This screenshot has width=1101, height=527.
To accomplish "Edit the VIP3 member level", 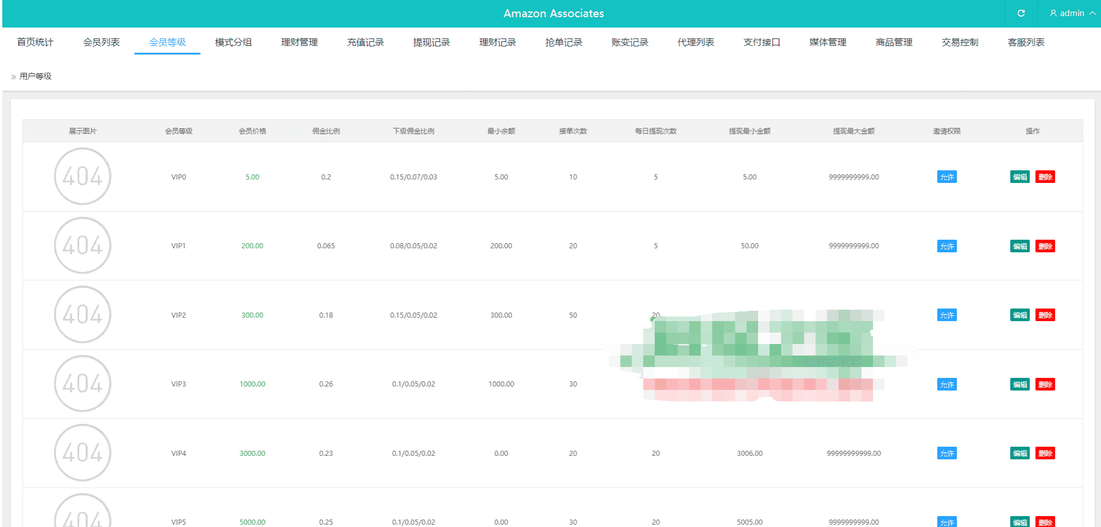I will point(1019,384).
